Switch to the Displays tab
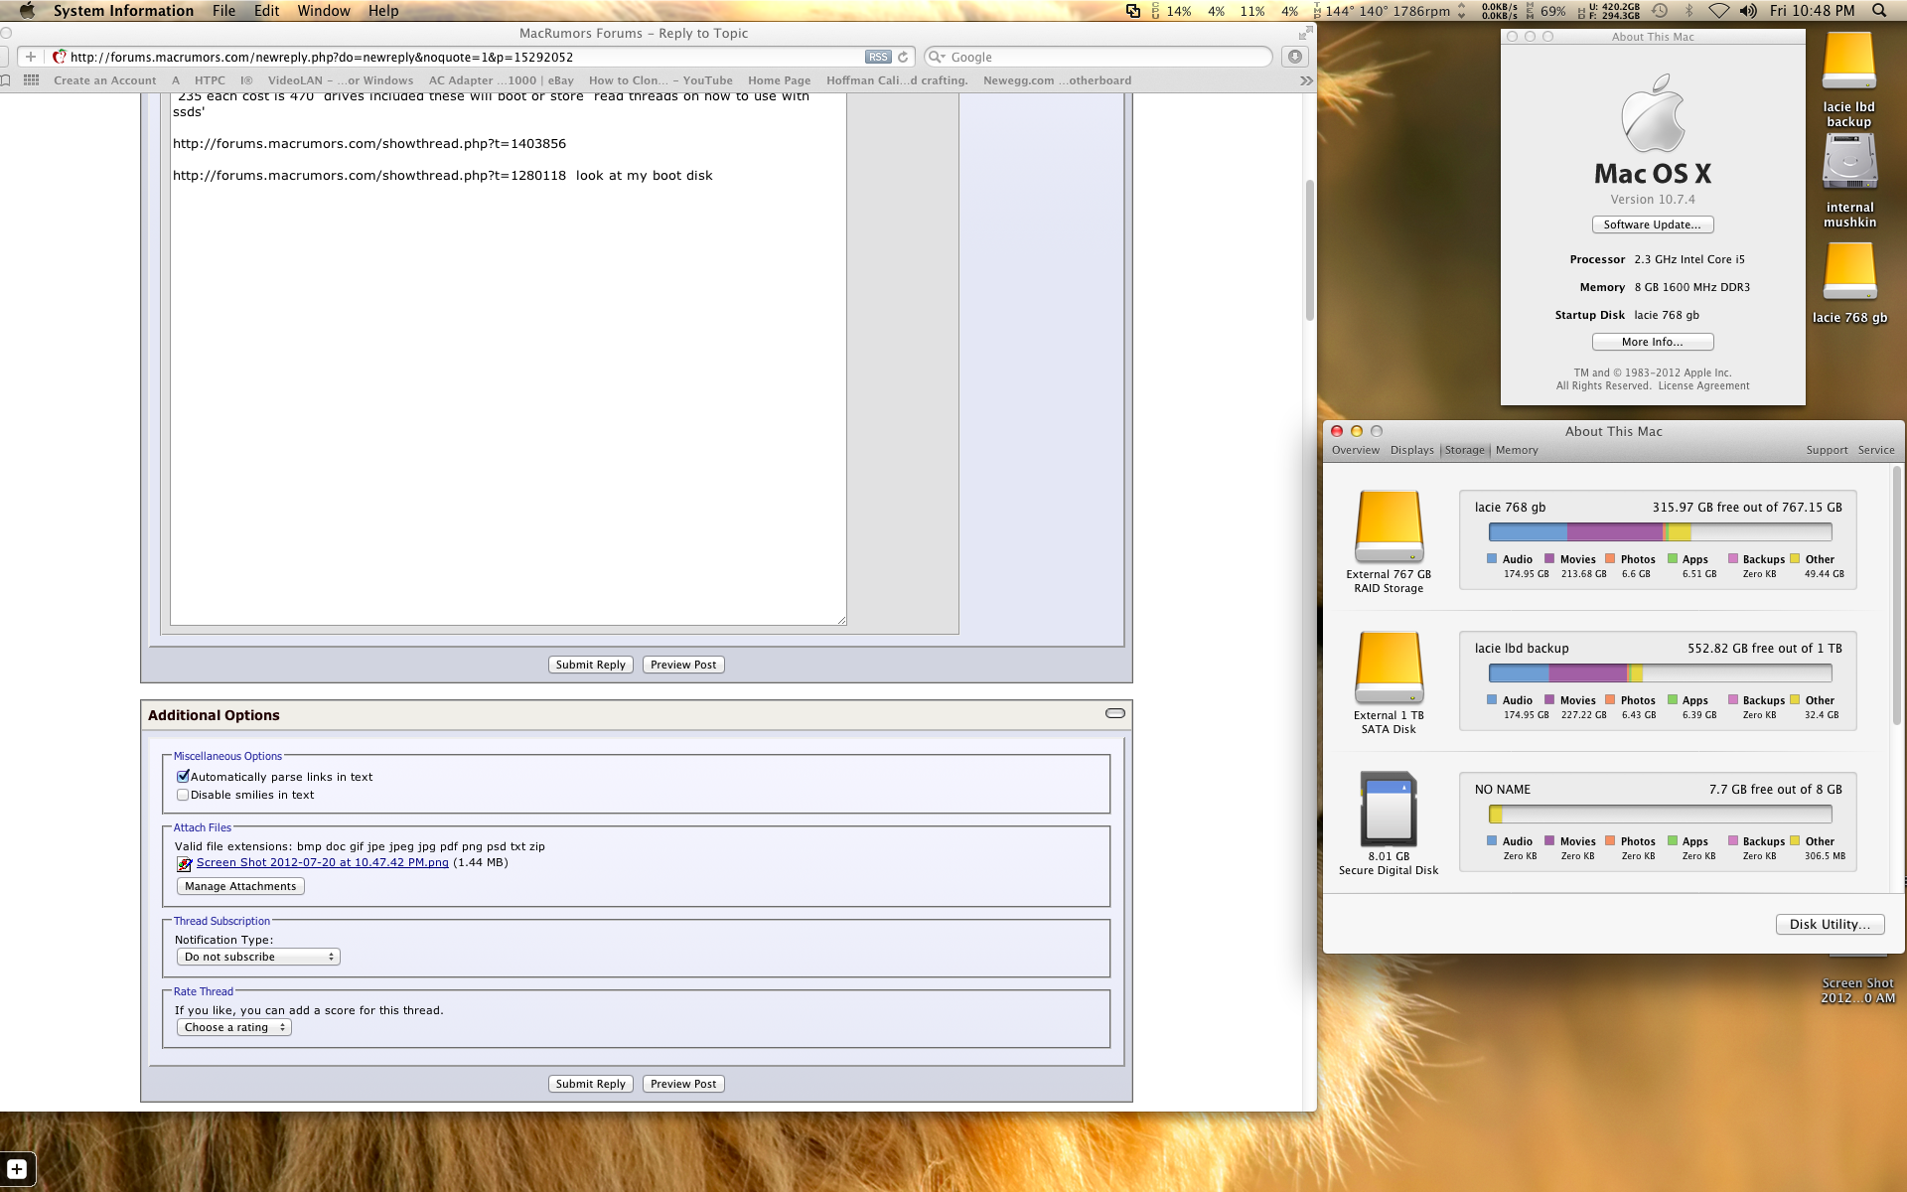The width and height of the screenshot is (1907, 1192). [1411, 450]
